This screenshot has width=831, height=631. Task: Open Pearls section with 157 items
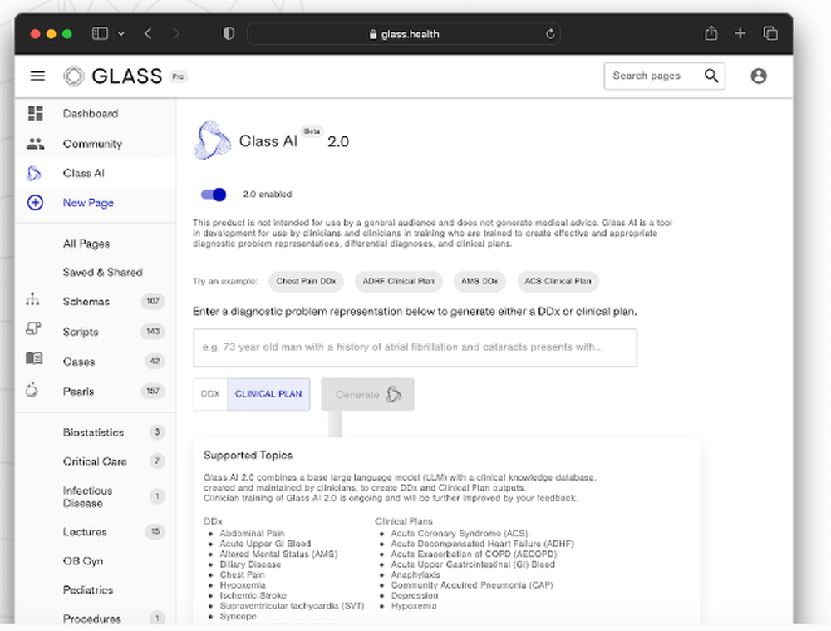pyautogui.click(x=96, y=392)
